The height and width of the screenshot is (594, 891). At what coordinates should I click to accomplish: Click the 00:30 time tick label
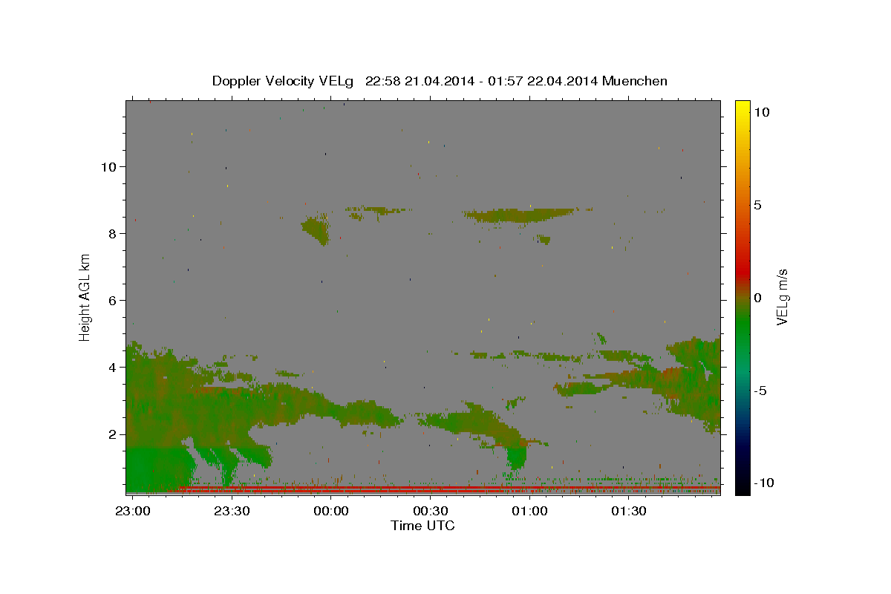coord(431,511)
